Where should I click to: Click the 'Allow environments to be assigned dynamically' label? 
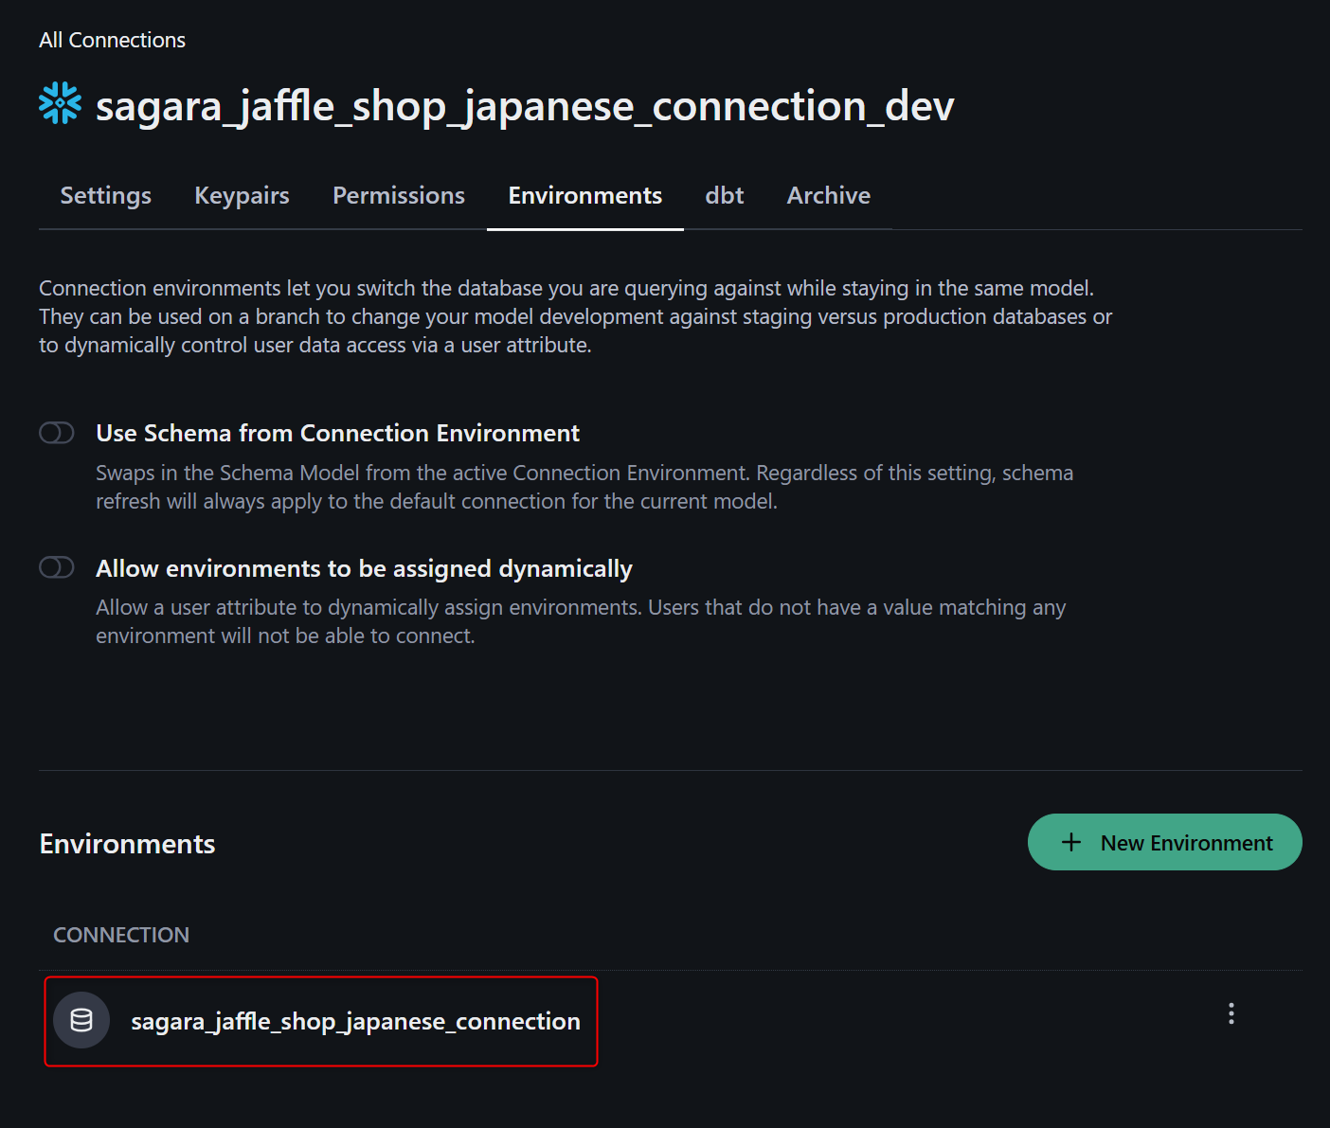(x=364, y=568)
